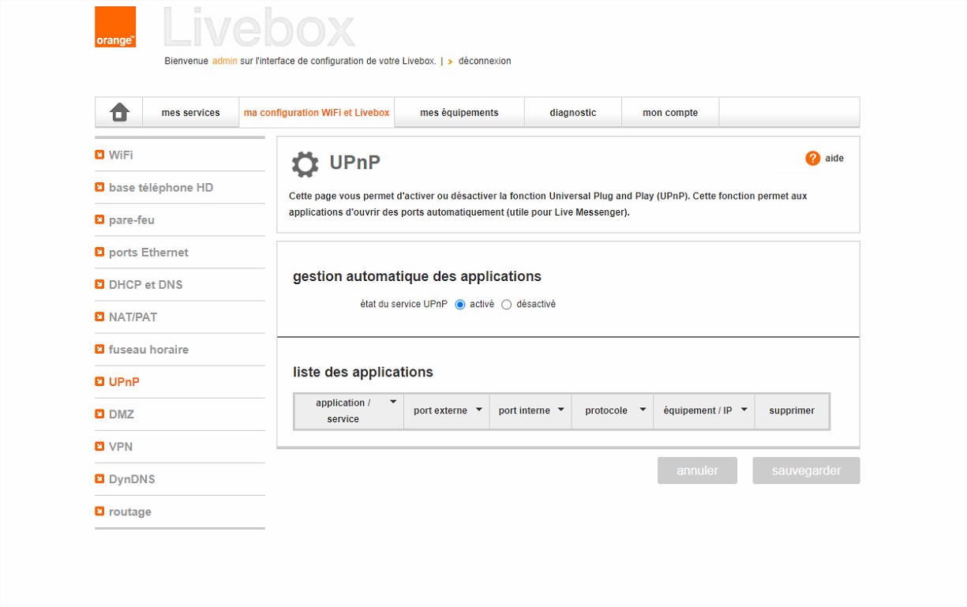Open the mes équipements tab

pyautogui.click(x=459, y=112)
